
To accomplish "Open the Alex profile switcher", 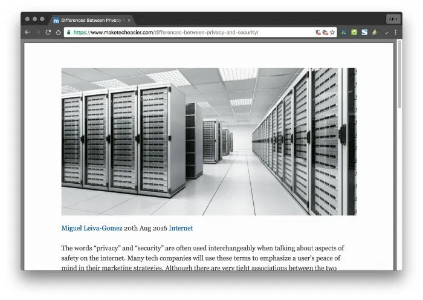I will coord(393,19).
